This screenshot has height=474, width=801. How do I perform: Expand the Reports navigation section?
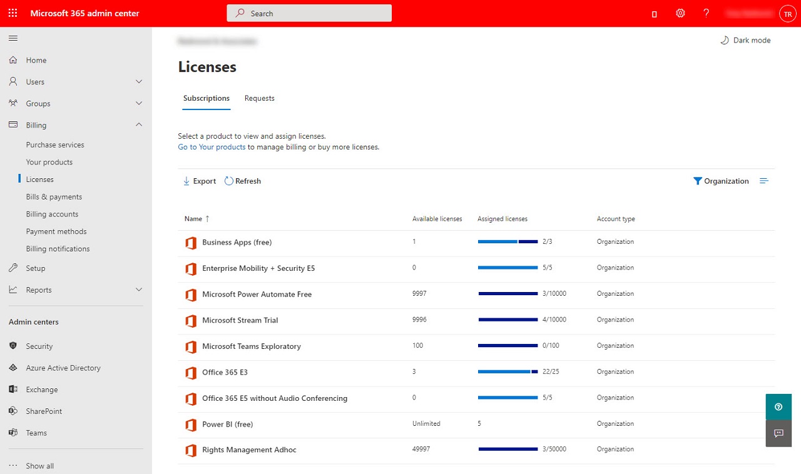point(139,290)
